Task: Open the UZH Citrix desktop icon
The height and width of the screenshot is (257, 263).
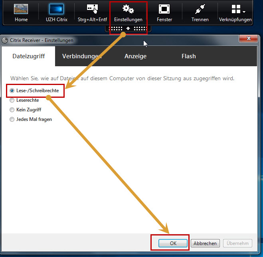Action: coord(56,10)
